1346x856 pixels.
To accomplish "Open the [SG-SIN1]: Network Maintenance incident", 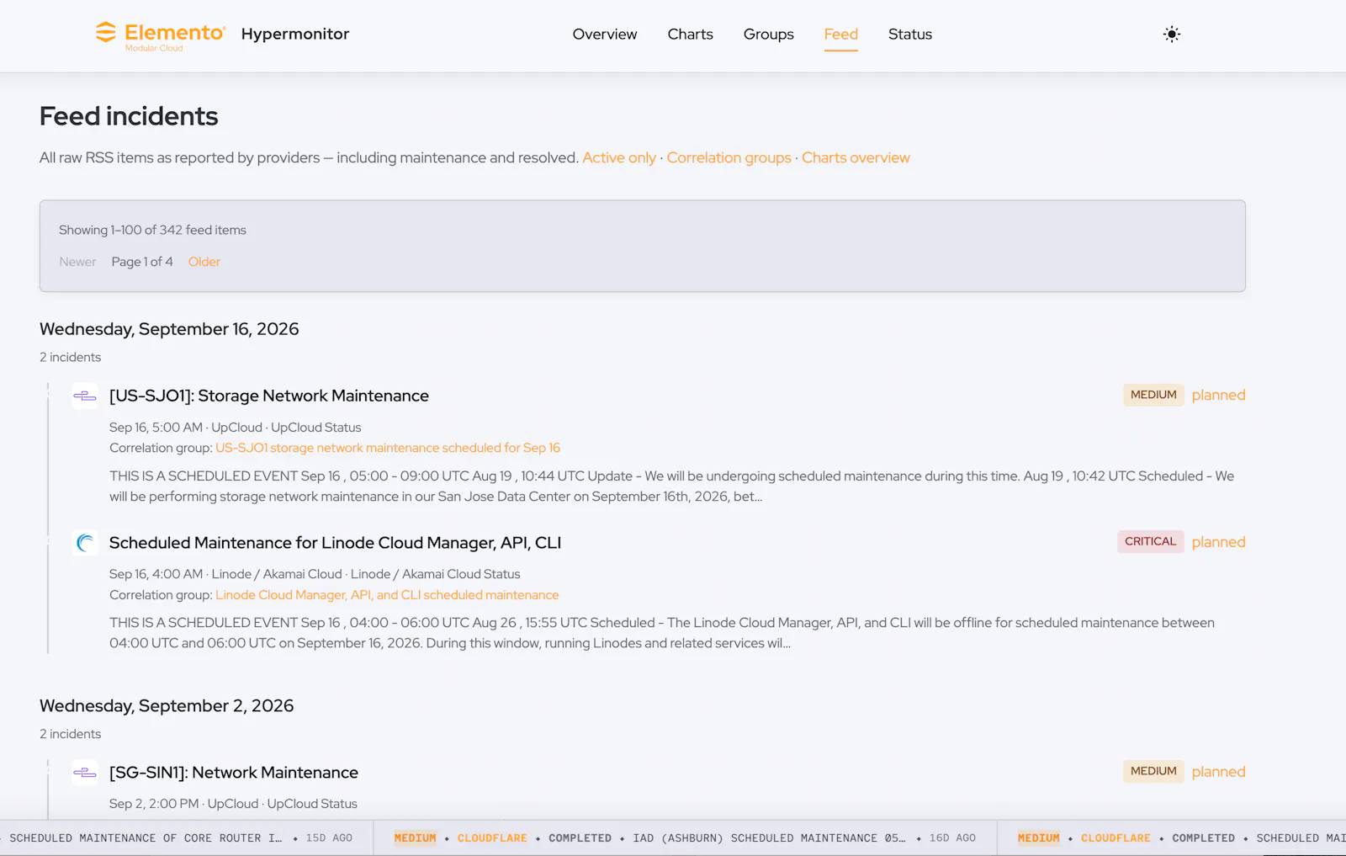I will coord(234,773).
